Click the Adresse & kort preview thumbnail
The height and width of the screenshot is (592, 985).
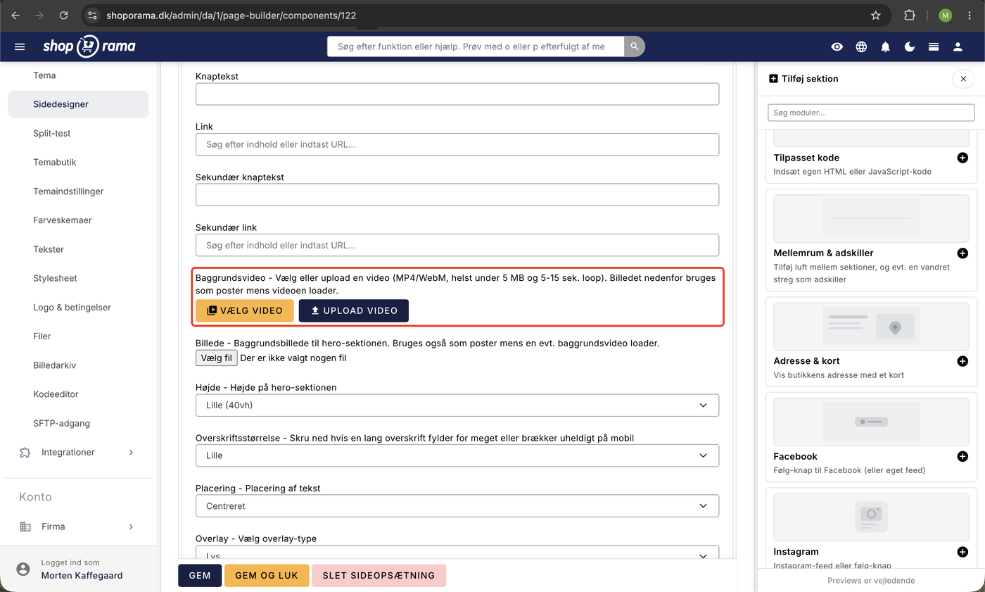tap(871, 327)
